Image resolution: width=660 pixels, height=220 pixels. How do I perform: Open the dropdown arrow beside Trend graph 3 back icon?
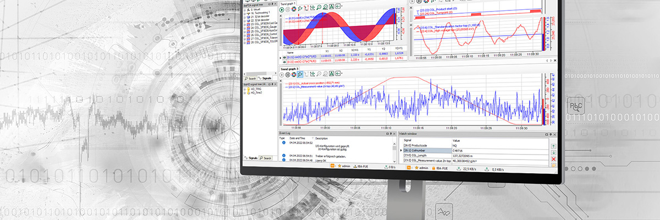(342, 74)
